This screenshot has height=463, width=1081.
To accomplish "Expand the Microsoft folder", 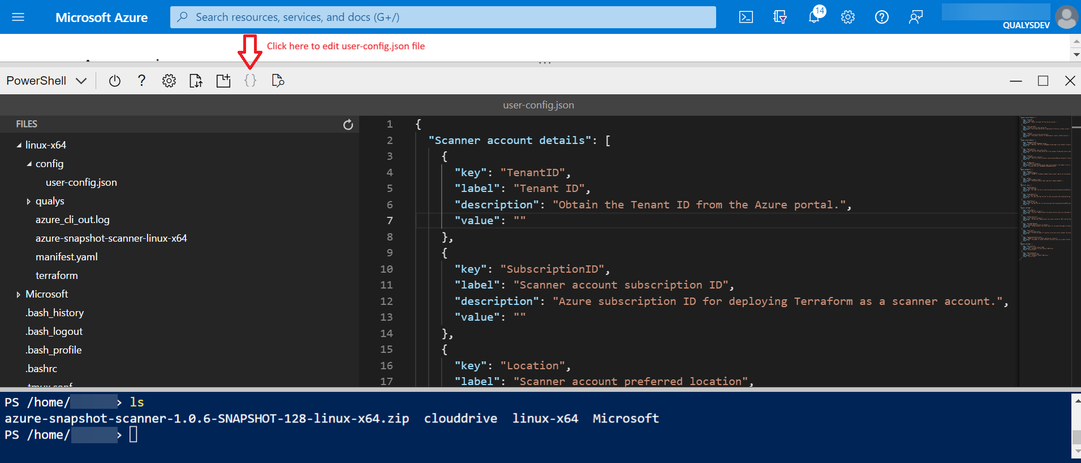I will point(19,294).
